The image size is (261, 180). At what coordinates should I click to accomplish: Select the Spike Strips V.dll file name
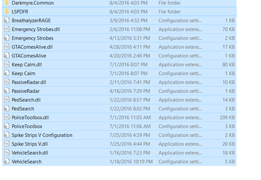point(30,144)
